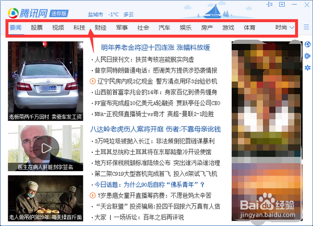313x226 pixels.
Task: Switch to the 股票 tab
Action: pos(37,27)
